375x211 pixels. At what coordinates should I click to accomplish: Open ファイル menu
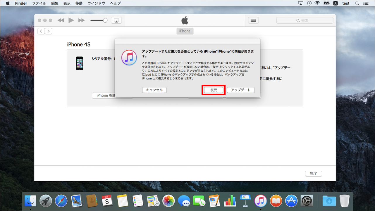[x=39, y=4]
